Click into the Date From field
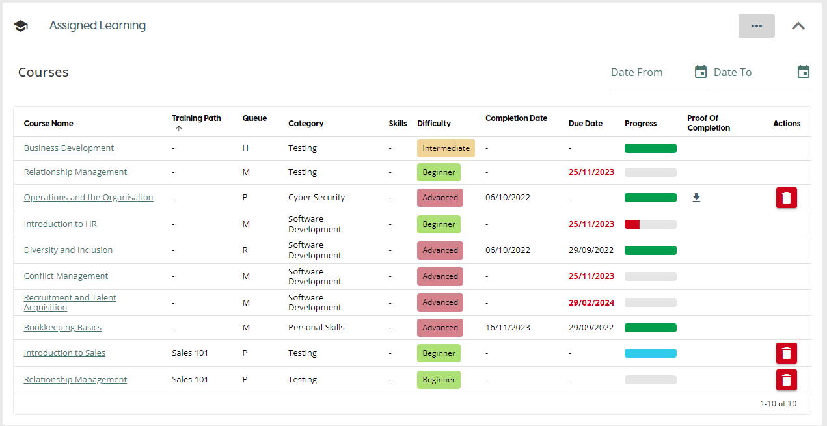 coord(647,73)
